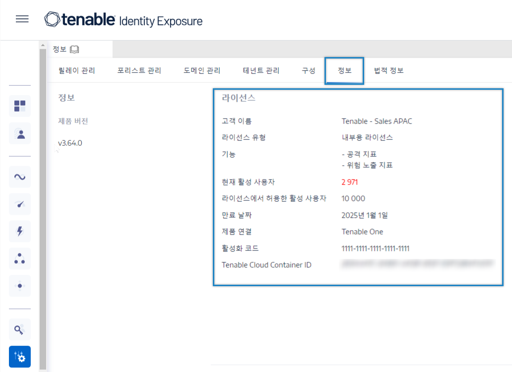This screenshot has height=372, width=512.
Task: Open the topology three-node icon
Action: (20, 259)
